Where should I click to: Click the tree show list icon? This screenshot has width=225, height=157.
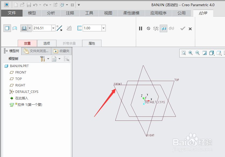pos(54,59)
